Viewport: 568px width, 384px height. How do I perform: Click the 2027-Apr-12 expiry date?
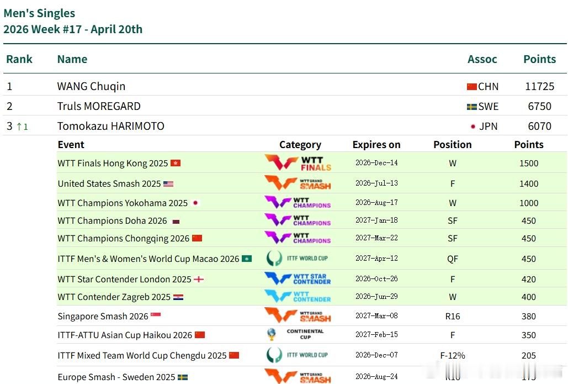376,258
